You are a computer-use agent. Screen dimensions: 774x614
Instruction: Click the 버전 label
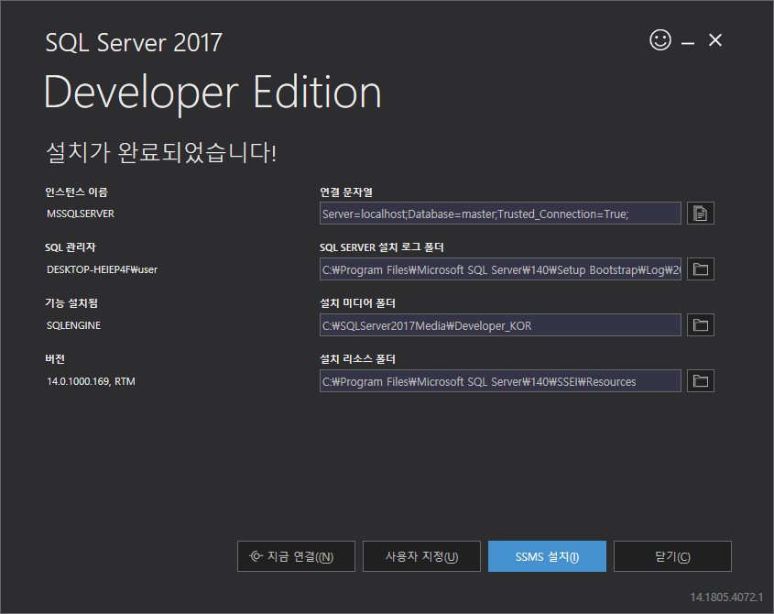pyautogui.click(x=55, y=359)
